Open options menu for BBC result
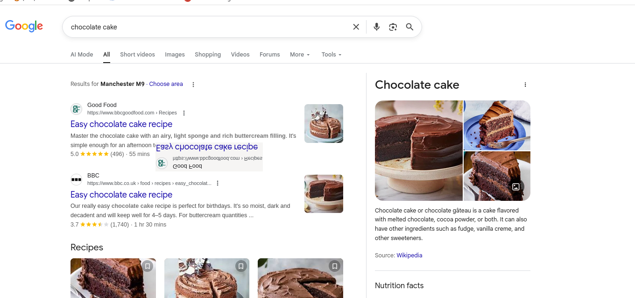The height and width of the screenshot is (298, 635). click(x=218, y=184)
